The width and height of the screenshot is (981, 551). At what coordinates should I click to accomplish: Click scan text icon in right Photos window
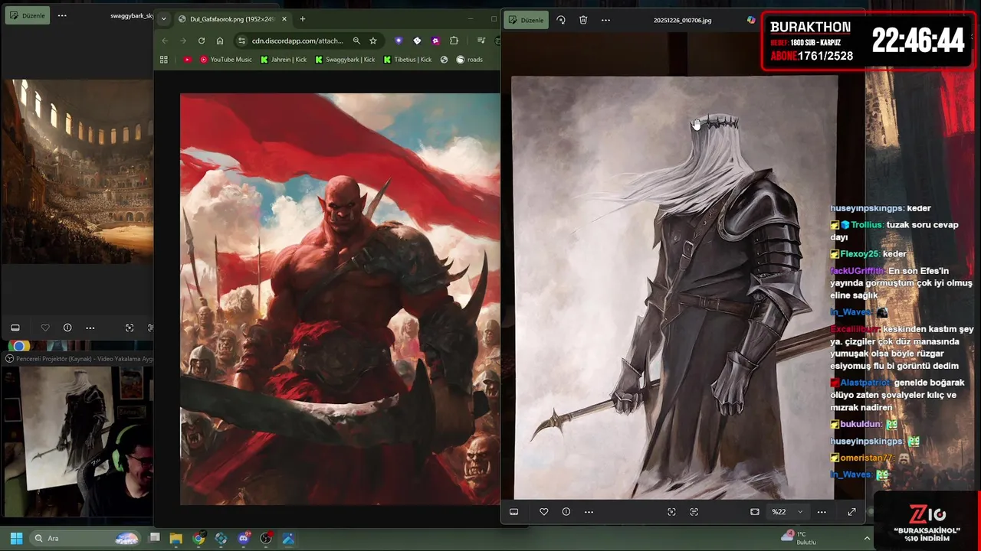tap(694, 512)
